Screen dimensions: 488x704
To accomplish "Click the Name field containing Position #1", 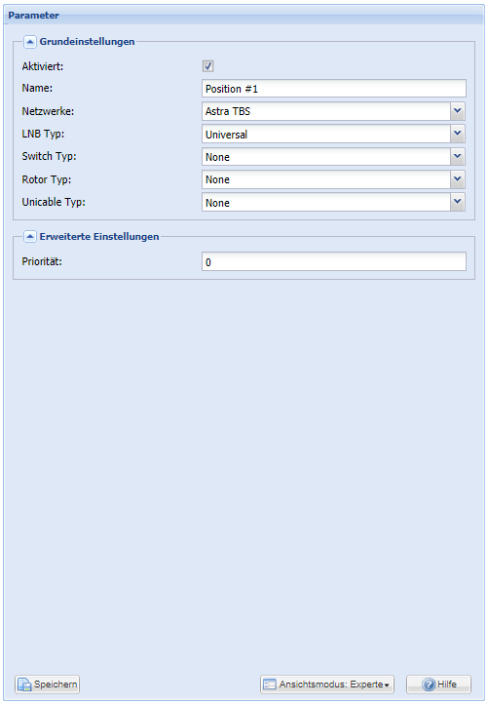I will click(334, 89).
